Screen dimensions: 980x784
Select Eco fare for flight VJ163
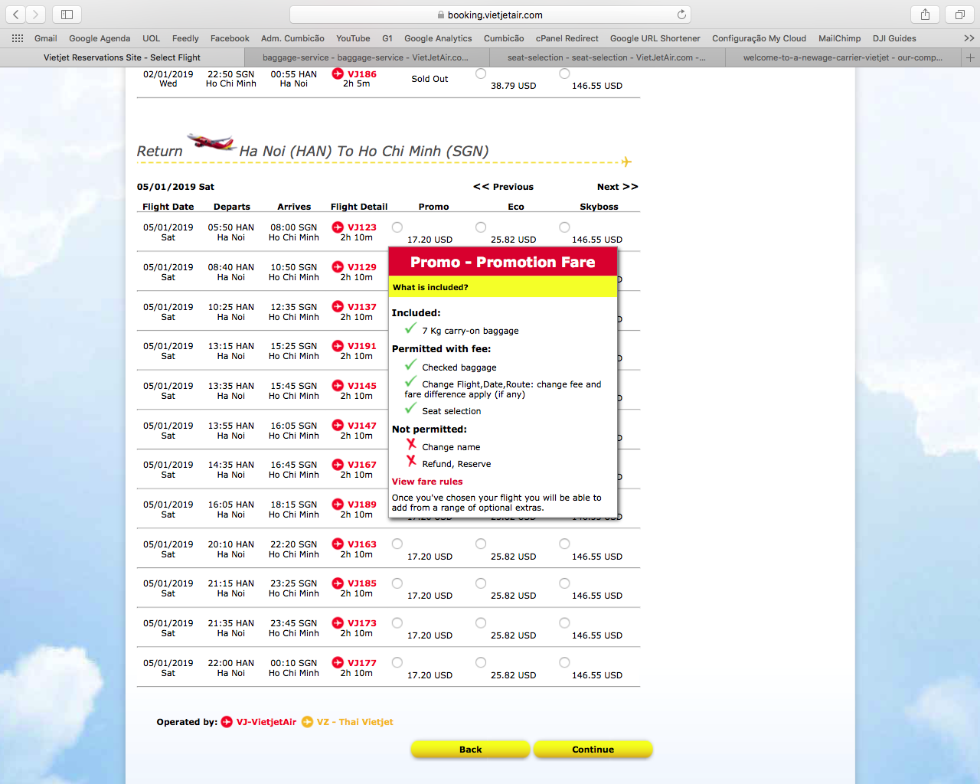pos(481,544)
